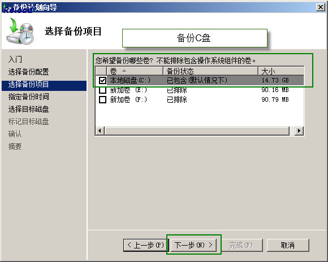
Task: Close the 备份计划向导 window
Action: pos(321,7)
